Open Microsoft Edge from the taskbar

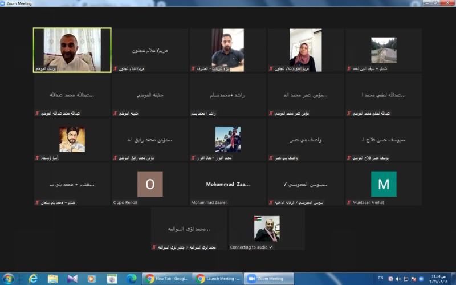point(131,279)
